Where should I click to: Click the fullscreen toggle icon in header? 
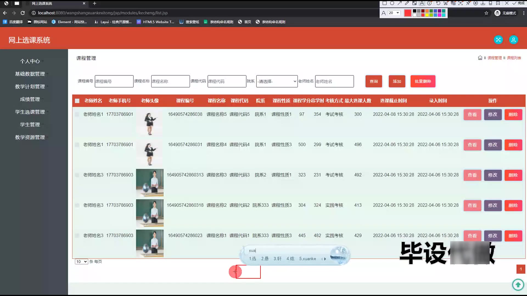tap(498, 40)
